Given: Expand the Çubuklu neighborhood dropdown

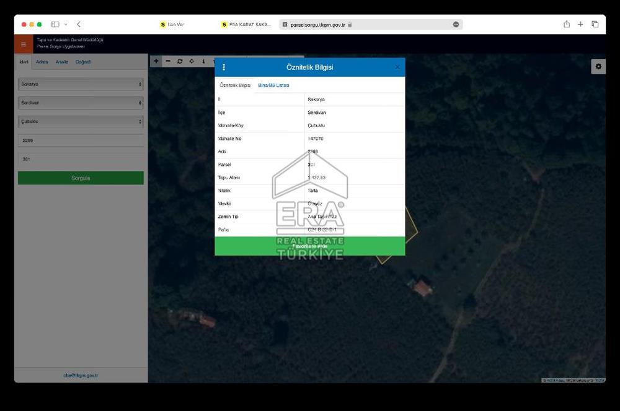Looking at the screenshot, I should (81, 121).
